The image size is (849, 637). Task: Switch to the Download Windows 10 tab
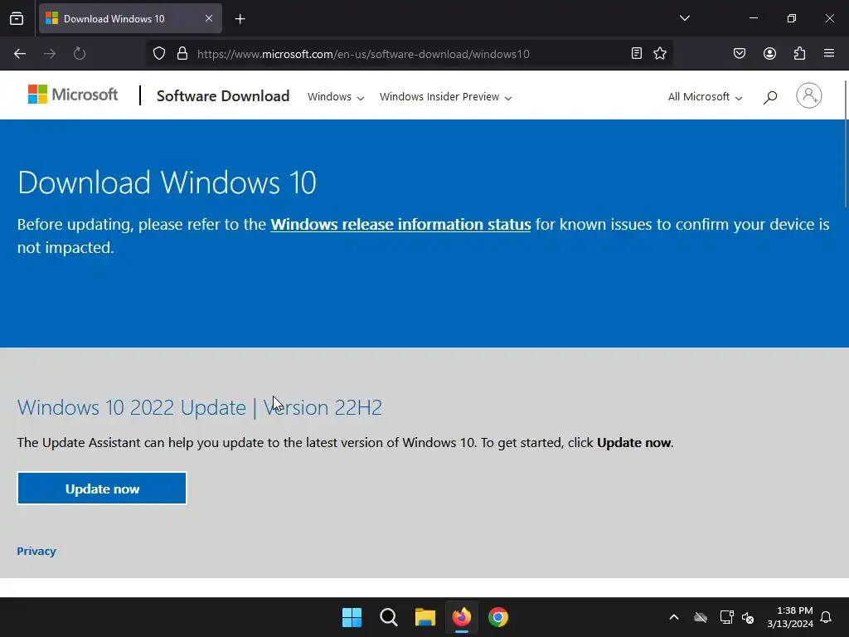tap(130, 18)
